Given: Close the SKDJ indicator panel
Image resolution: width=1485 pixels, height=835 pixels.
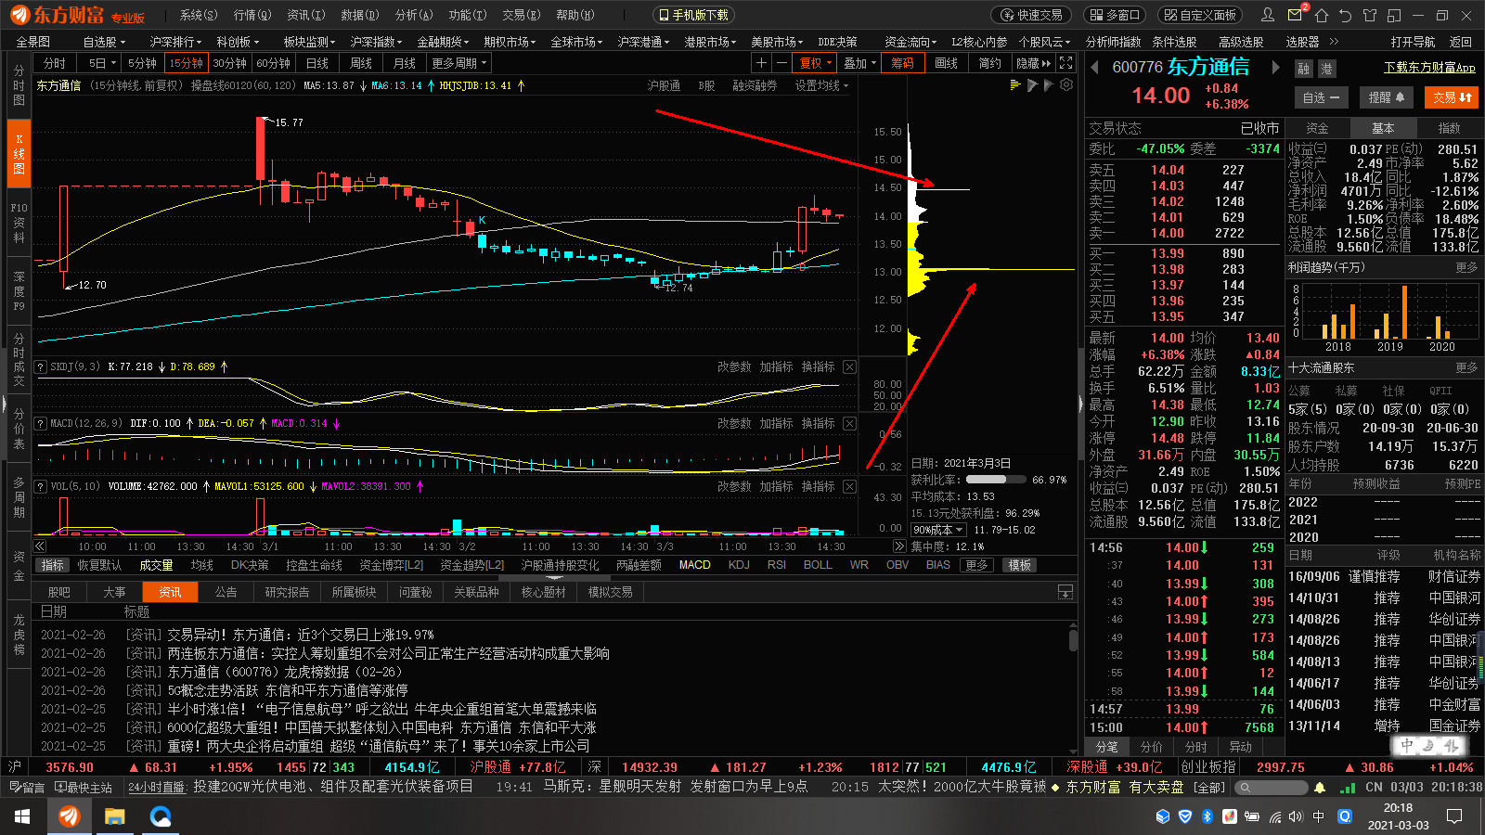Looking at the screenshot, I should point(849,366).
